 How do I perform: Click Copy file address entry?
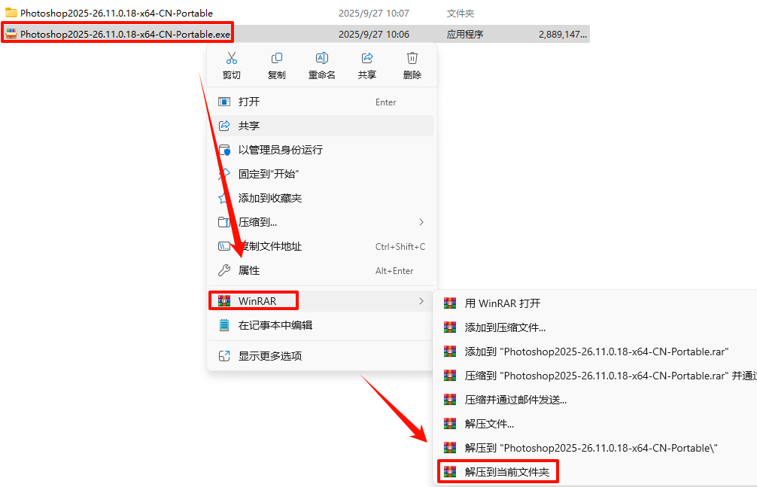click(322, 246)
